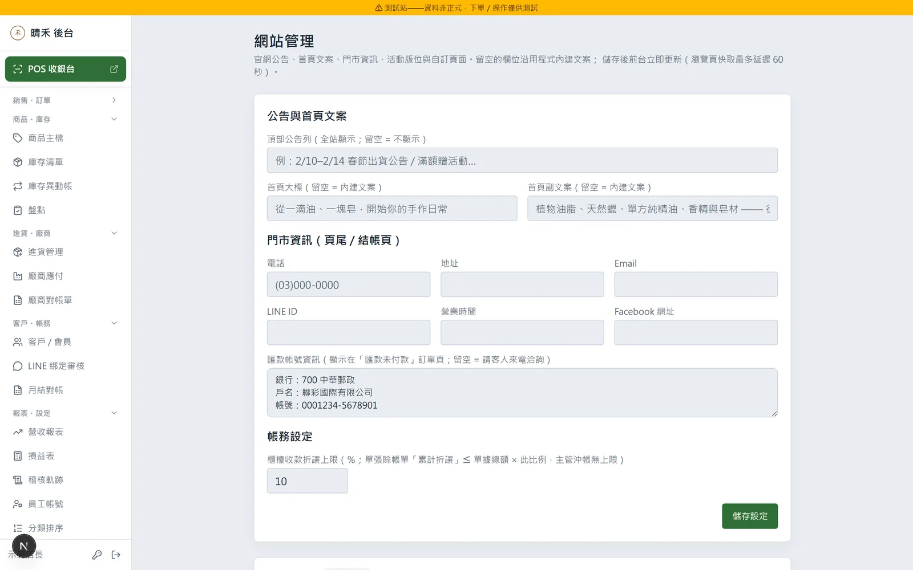Collapse the 進貨・廠商 sidebar section
Image resolution: width=913 pixels, height=570 pixels.
(66, 233)
